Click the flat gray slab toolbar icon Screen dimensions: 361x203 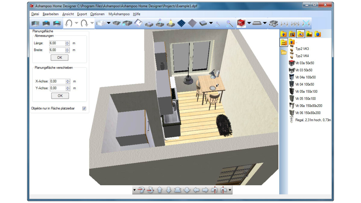click(257, 23)
